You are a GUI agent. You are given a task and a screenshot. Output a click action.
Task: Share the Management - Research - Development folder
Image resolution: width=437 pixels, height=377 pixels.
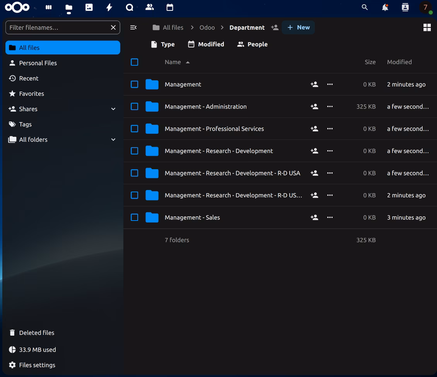pos(314,151)
